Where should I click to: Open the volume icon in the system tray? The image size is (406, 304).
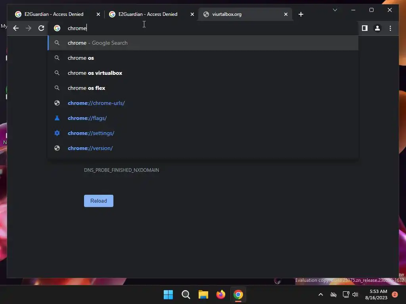(x=355, y=294)
